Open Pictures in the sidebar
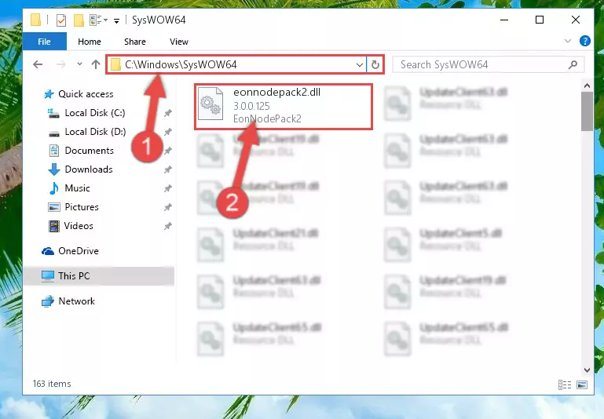The width and height of the screenshot is (604, 419). pos(82,207)
